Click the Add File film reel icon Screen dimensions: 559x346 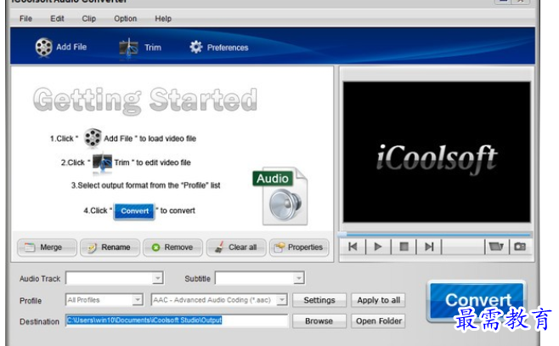(43, 47)
